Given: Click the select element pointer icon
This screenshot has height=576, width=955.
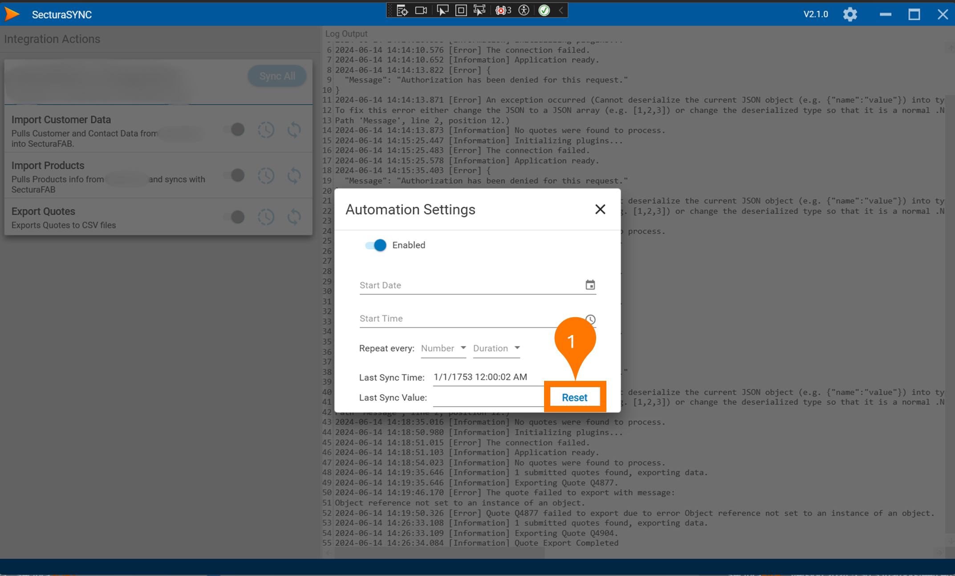Looking at the screenshot, I should [442, 10].
